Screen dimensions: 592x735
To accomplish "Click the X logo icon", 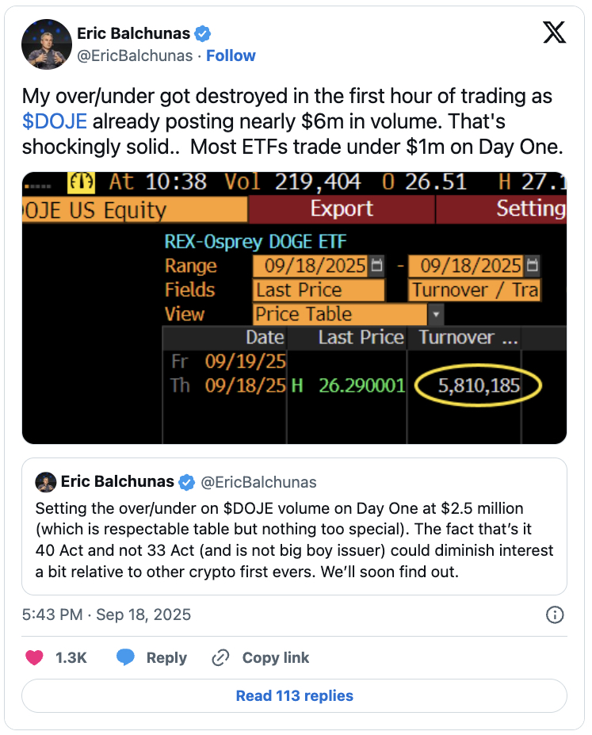I will coord(554,32).
